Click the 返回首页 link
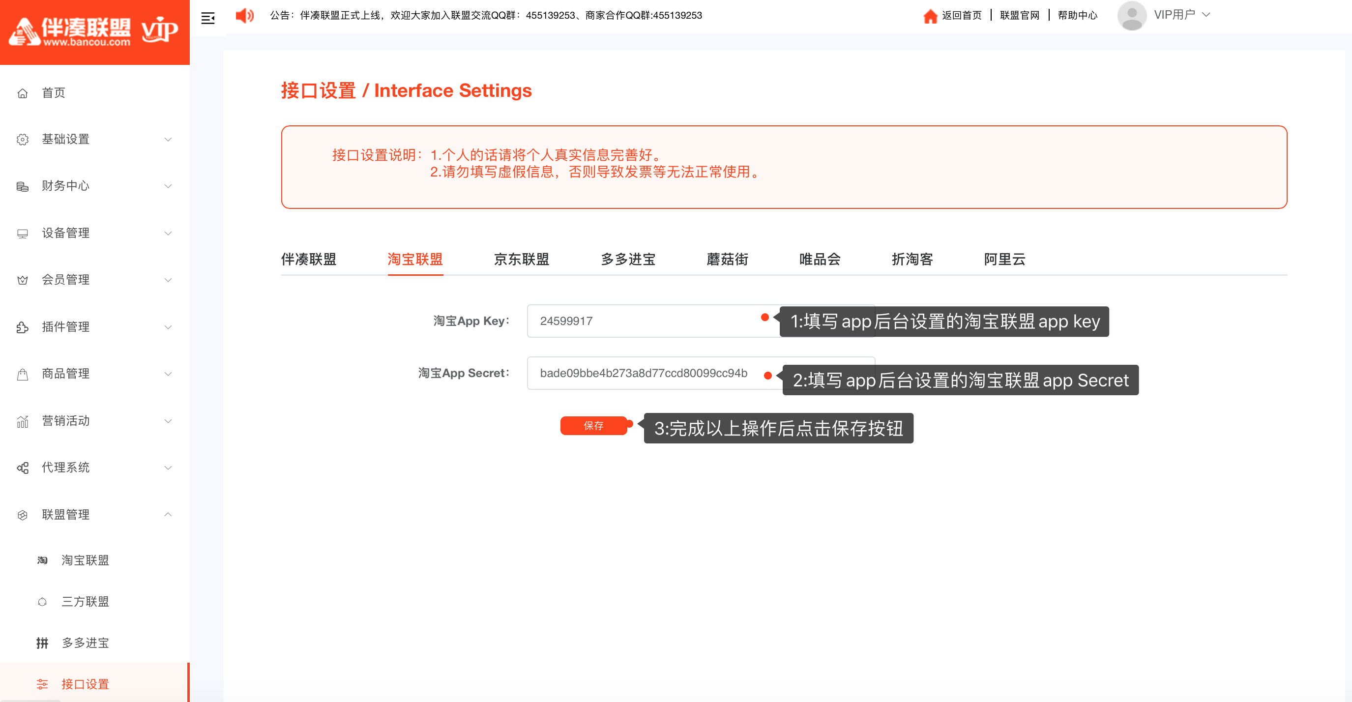The height and width of the screenshot is (702, 1352). tap(962, 16)
